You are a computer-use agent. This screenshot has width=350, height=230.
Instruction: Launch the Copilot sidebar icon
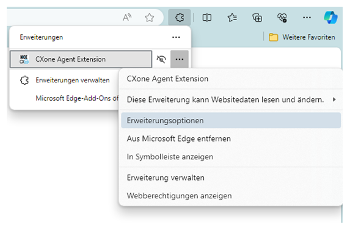click(x=330, y=17)
